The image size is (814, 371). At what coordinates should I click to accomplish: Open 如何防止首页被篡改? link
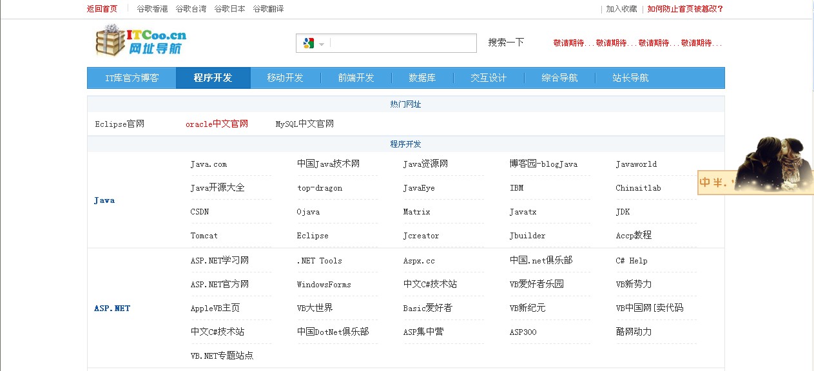[x=686, y=9]
